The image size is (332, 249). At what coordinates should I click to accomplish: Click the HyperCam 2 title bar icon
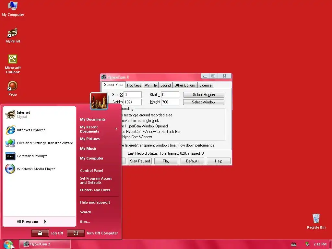(104, 77)
